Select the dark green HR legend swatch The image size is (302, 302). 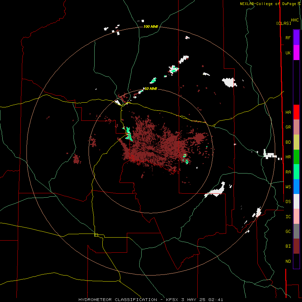click(x=296, y=157)
